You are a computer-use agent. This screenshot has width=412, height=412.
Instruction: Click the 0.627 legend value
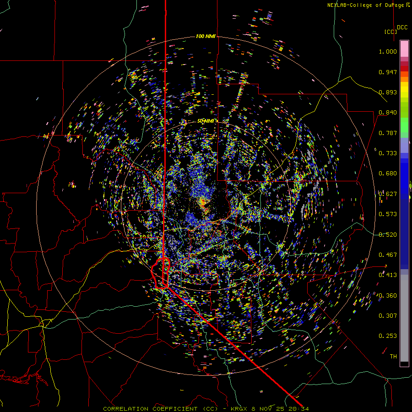pos(388,194)
